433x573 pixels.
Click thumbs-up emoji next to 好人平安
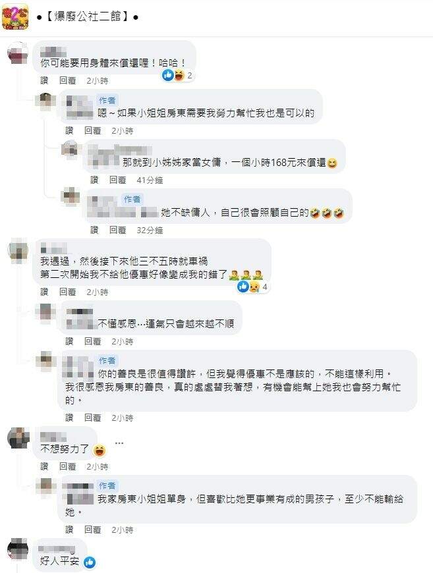point(90,562)
